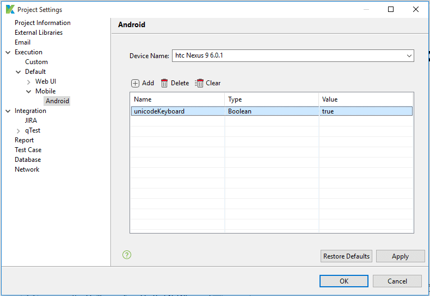Click the Katalon logo in title bar
Screen dimensions: 430x296
pyautogui.click(x=10, y=9)
